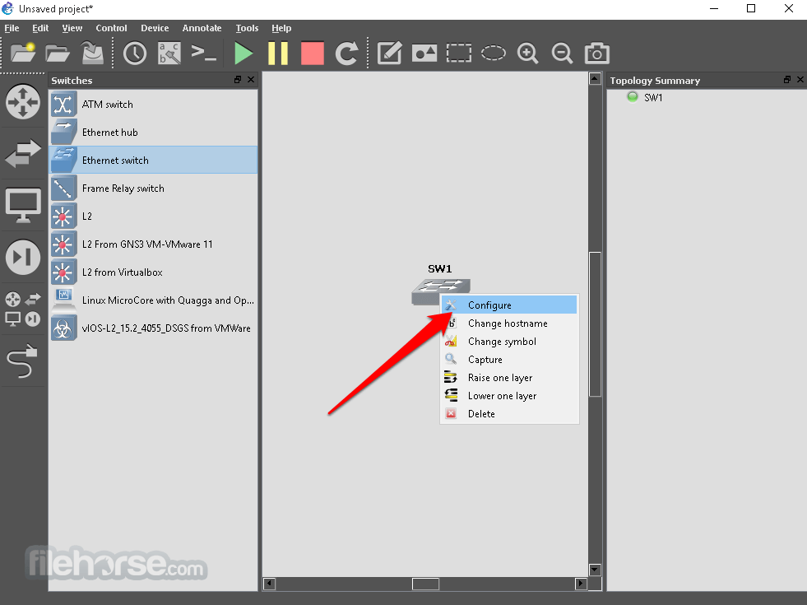Open the Edit menu
807x605 pixels.
click(x=40, y=28)
